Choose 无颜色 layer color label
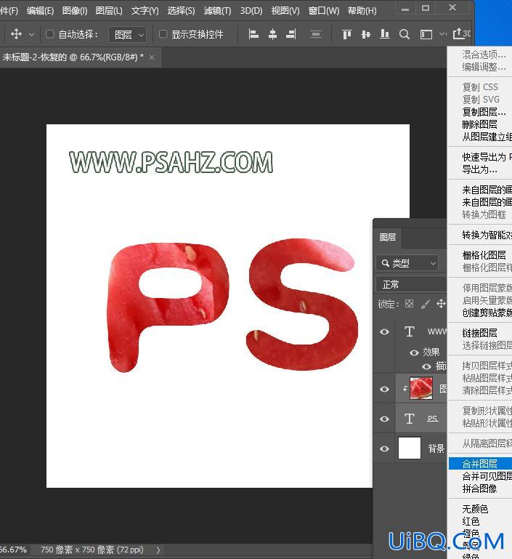Image resolution: width=512 pixels, height=559 pixels. coord(480,509)
